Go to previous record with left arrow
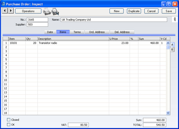 5,11
